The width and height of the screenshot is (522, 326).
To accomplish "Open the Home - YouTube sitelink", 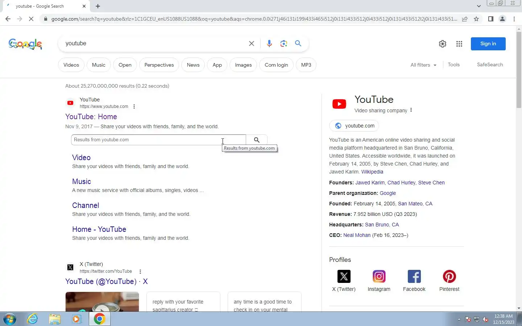I will [99, 229].
